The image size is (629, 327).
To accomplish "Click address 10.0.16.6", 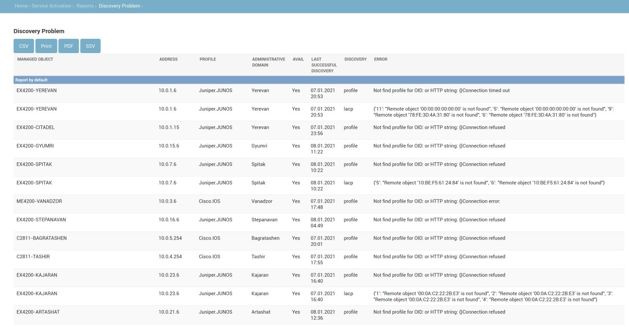I will coord(169,220).
